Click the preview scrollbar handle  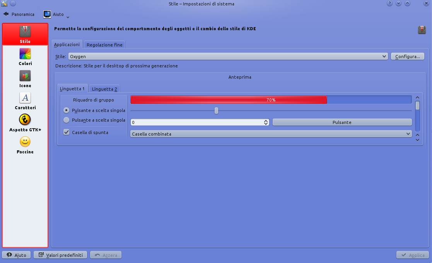tap(417, 105)
